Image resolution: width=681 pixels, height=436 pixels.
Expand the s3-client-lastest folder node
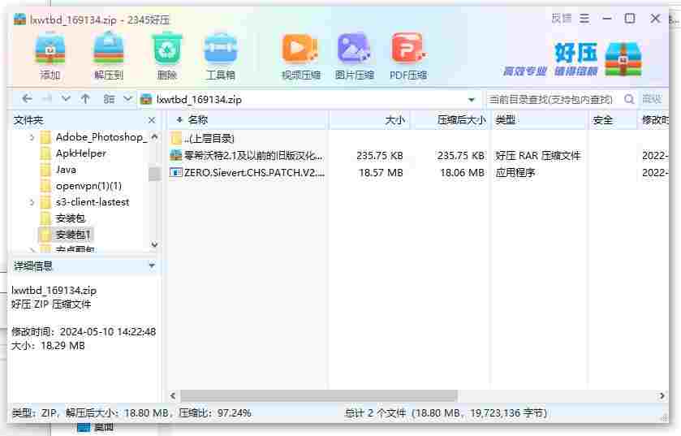pos(32,202)
